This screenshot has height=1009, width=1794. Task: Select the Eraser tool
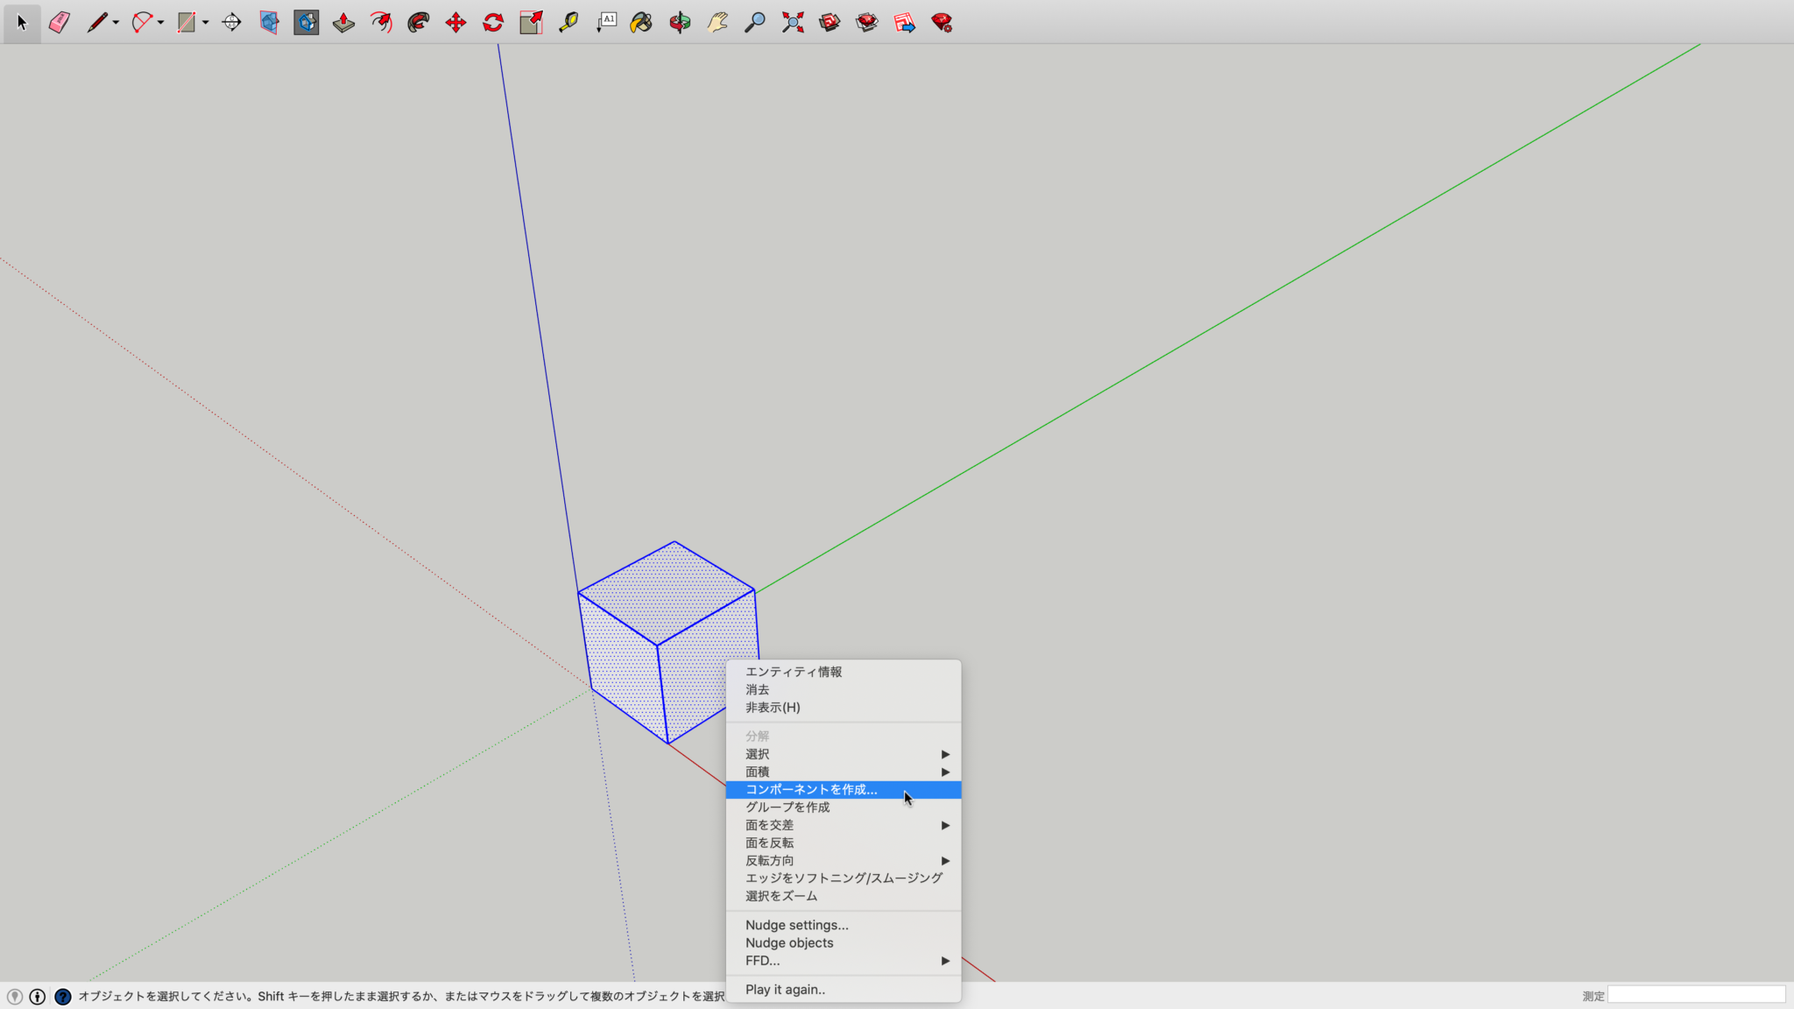60,22
